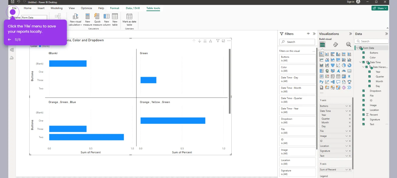Select the Q&A speech bubble visual

click(x=338, y=82)
